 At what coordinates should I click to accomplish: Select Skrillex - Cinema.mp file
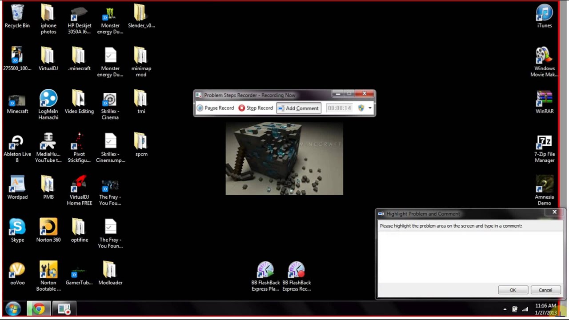click(x=110, y=148)
